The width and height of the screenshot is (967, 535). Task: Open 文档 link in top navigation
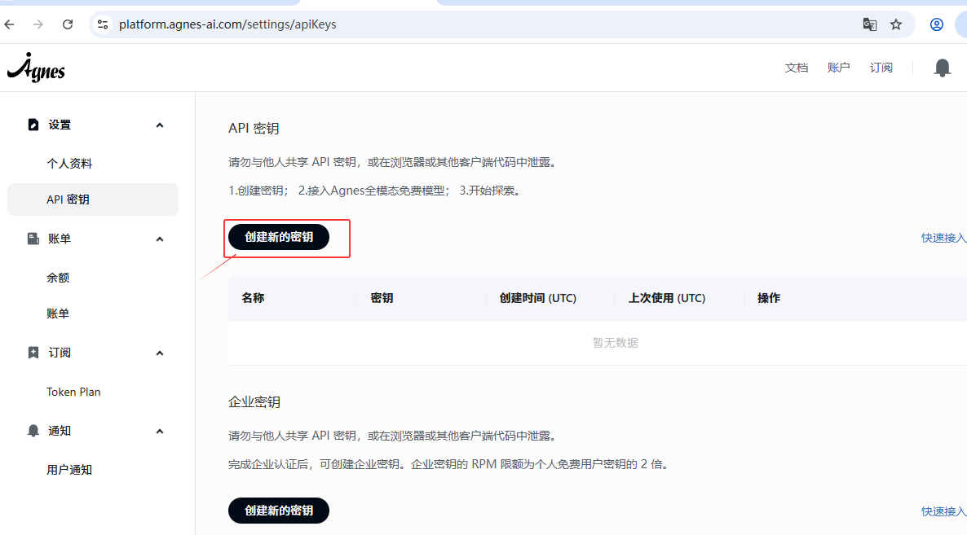point(796,68)
